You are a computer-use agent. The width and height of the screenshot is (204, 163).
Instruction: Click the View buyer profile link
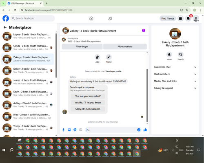click(x=113, y=71)
